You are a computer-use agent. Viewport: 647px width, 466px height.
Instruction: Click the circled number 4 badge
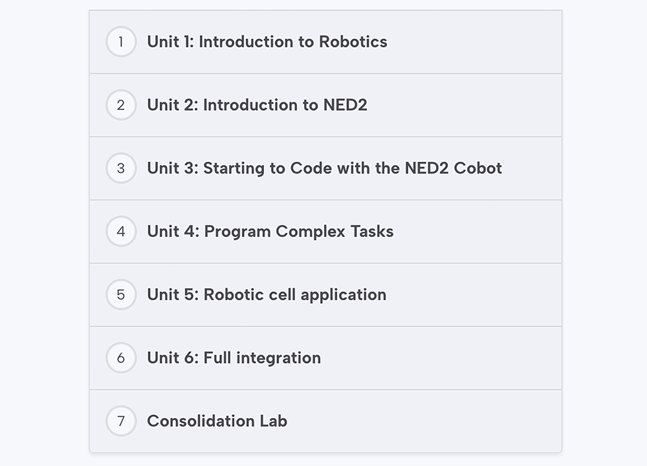tap(121, 231)
